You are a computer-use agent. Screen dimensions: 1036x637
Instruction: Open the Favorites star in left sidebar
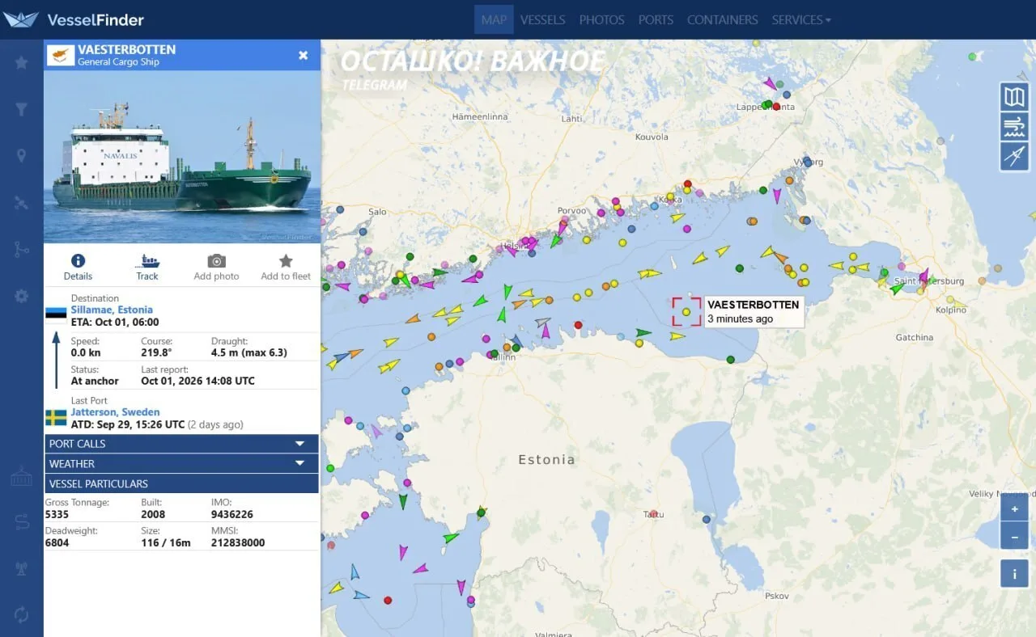(x=22, y=62)
